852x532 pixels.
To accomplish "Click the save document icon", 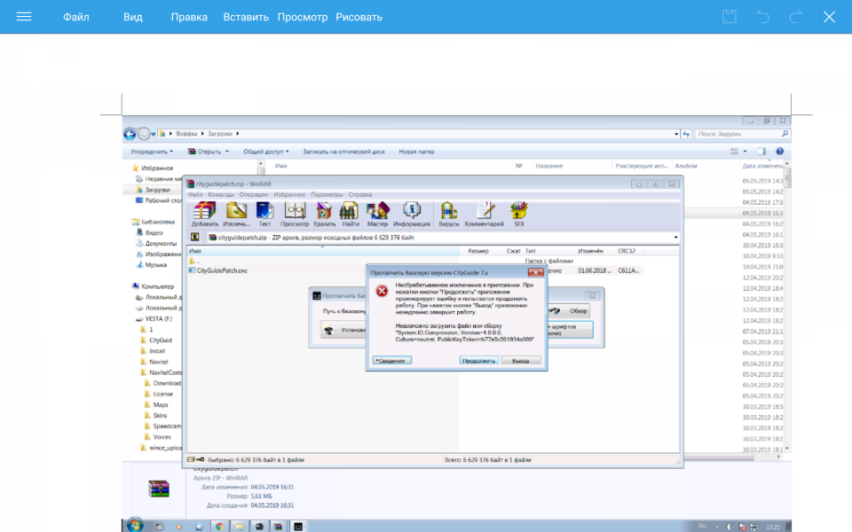I will pos(730,17).
